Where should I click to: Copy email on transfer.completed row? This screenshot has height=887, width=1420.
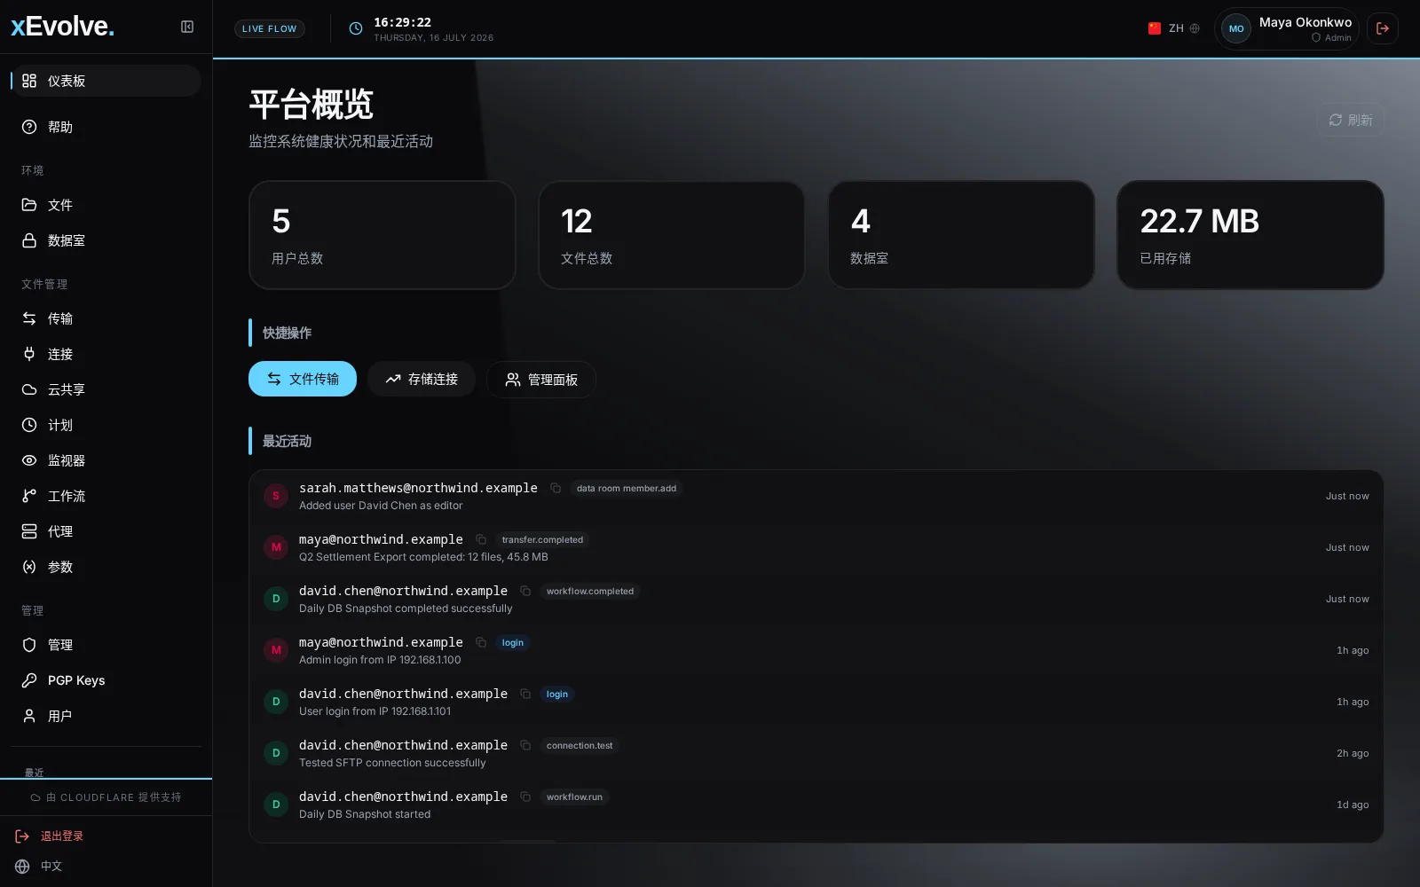point(481,539)
